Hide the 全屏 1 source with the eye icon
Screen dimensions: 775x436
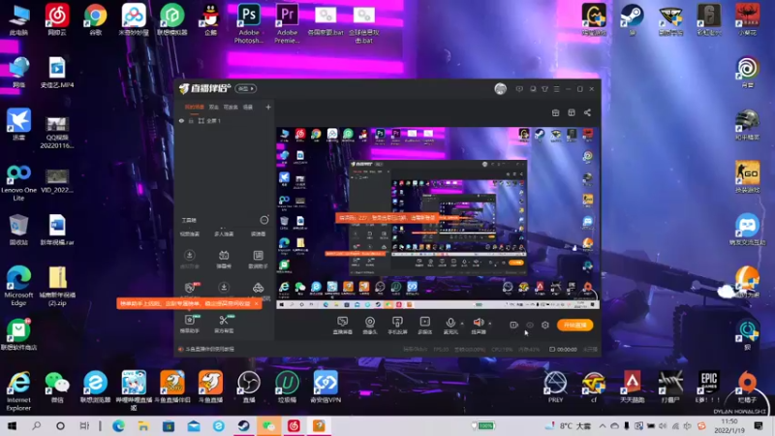[x=181, y=120]
